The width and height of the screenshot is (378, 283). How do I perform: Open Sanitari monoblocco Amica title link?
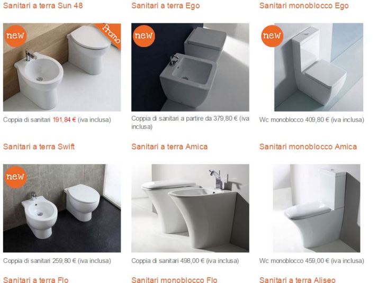pyautogui.click(x=308, y=147)
